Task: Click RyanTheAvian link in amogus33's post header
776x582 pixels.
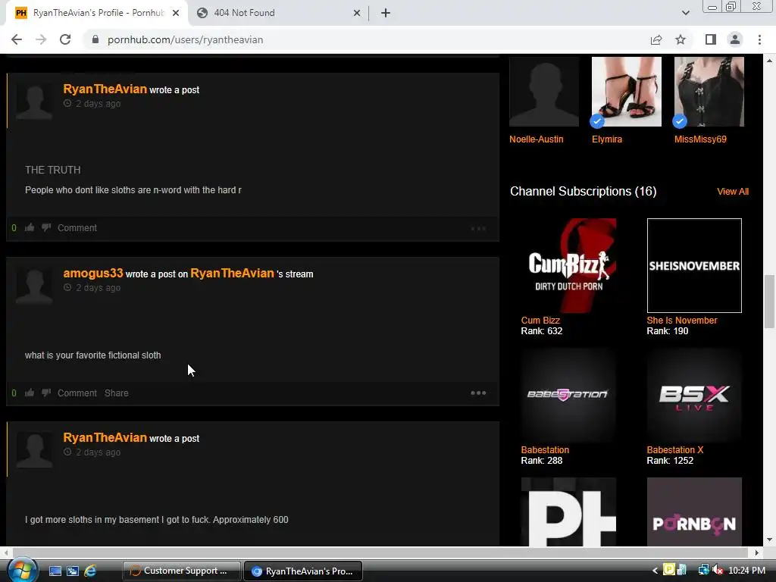Action: tap(232, 273)
